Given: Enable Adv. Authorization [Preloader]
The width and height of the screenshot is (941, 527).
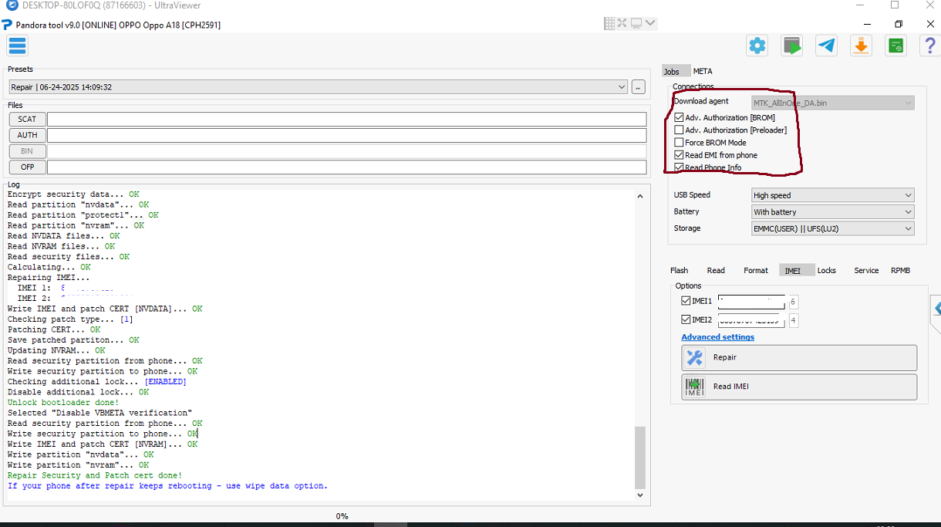Looking at the screenshot, I should (x=679, y=130).
